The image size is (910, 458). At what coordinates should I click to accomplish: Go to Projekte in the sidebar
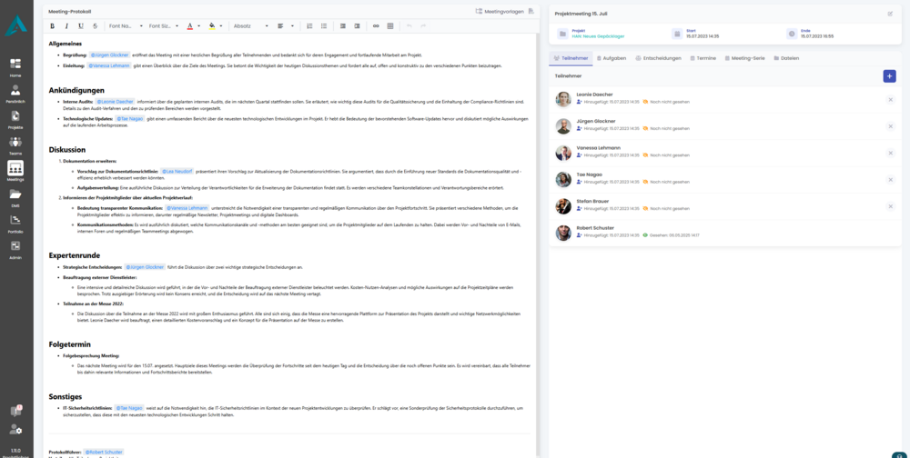[15, 120]
